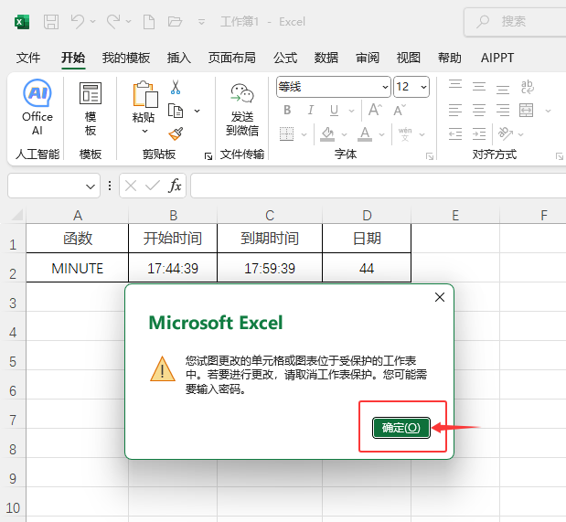Expand the underline style arrow

pos(351,111)
